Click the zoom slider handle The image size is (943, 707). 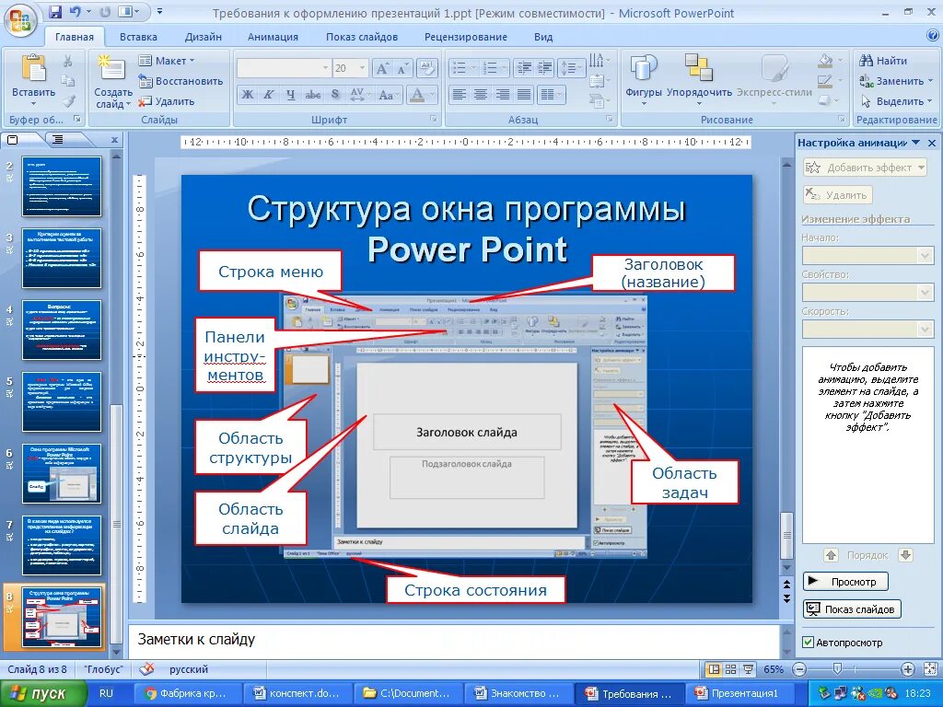[x=837, y=669]
